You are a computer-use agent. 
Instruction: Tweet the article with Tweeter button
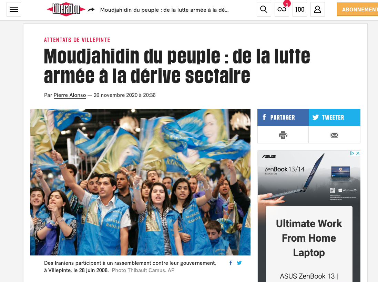[x=335, y=118]
